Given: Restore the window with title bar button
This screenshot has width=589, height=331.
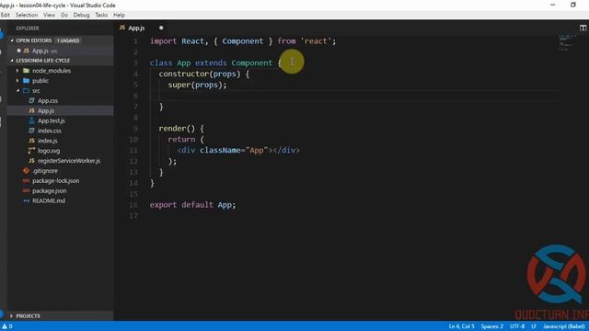Looking at the screenshot, I should coord(572,5).
